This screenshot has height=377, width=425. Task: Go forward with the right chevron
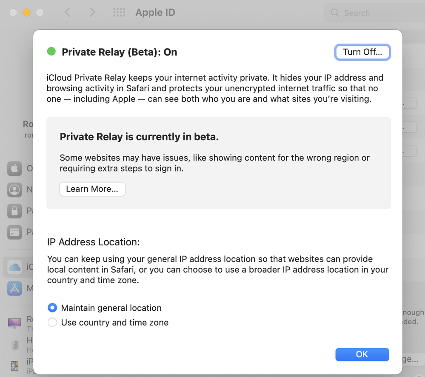click(92, 13)
